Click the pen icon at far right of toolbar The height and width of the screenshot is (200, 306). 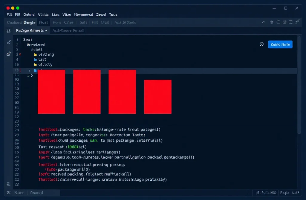click(x=297, y=22)
